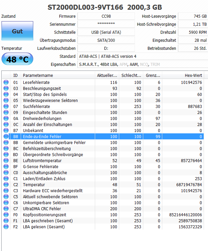Viewport: 208px width, 251px height.
Task: Click the Übertragungsmodus field SATA/300
Action: (x=106, y=40)
